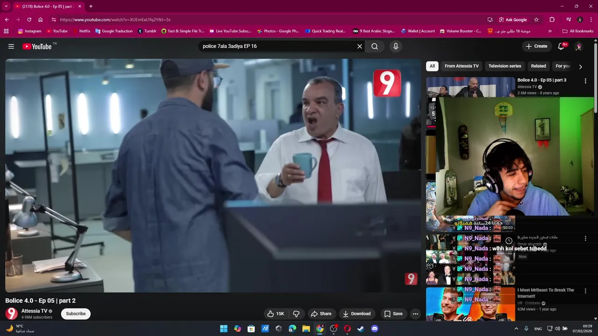Screen dimensions: 598x336
Task: Click the Attessia TV channel avatar
Action: [x=12, y=314]
